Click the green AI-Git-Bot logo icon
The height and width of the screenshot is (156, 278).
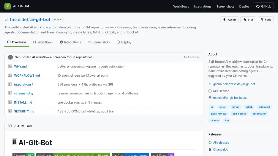click(x=8, y=6)
